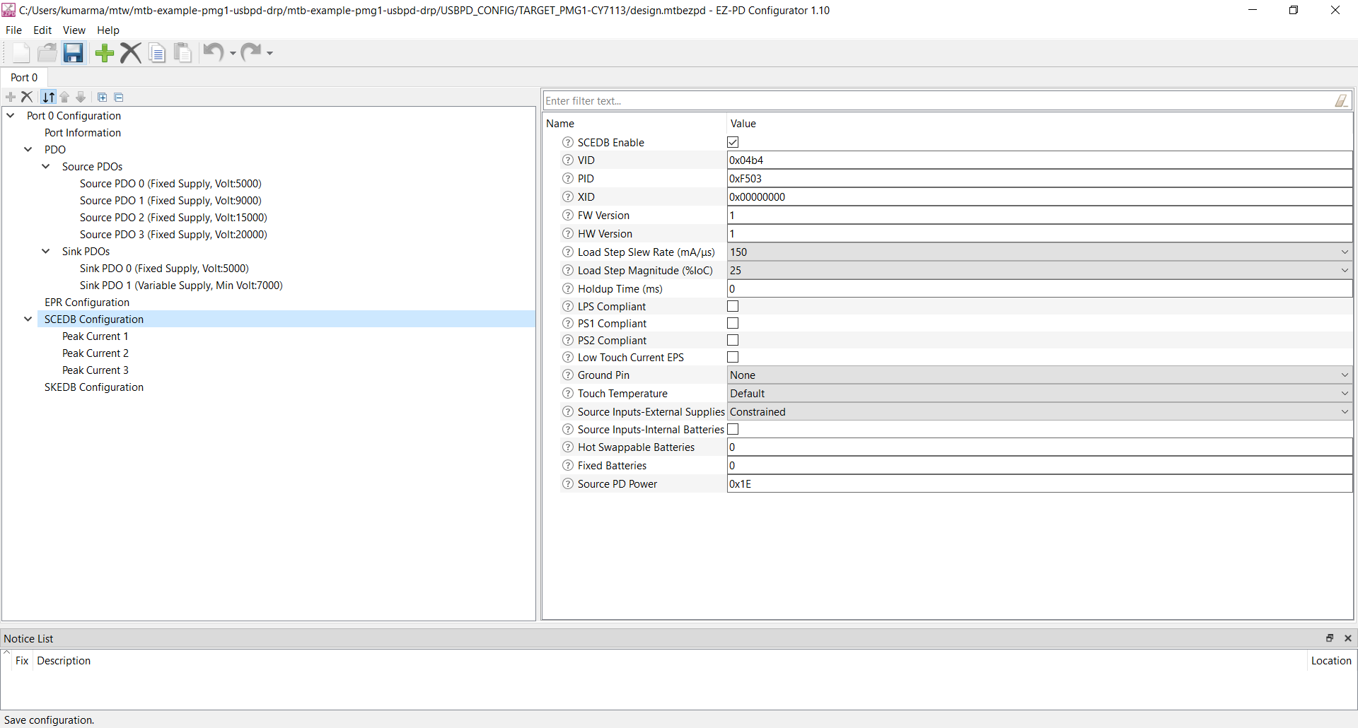Click the Paste clipboard icon
The image size is (1358, 728).
[x=182, y=53]
